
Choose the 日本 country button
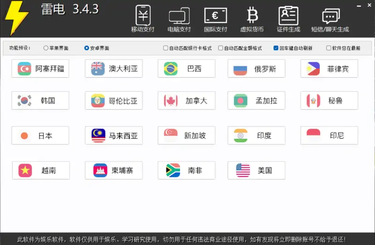[x=40, y=136]
